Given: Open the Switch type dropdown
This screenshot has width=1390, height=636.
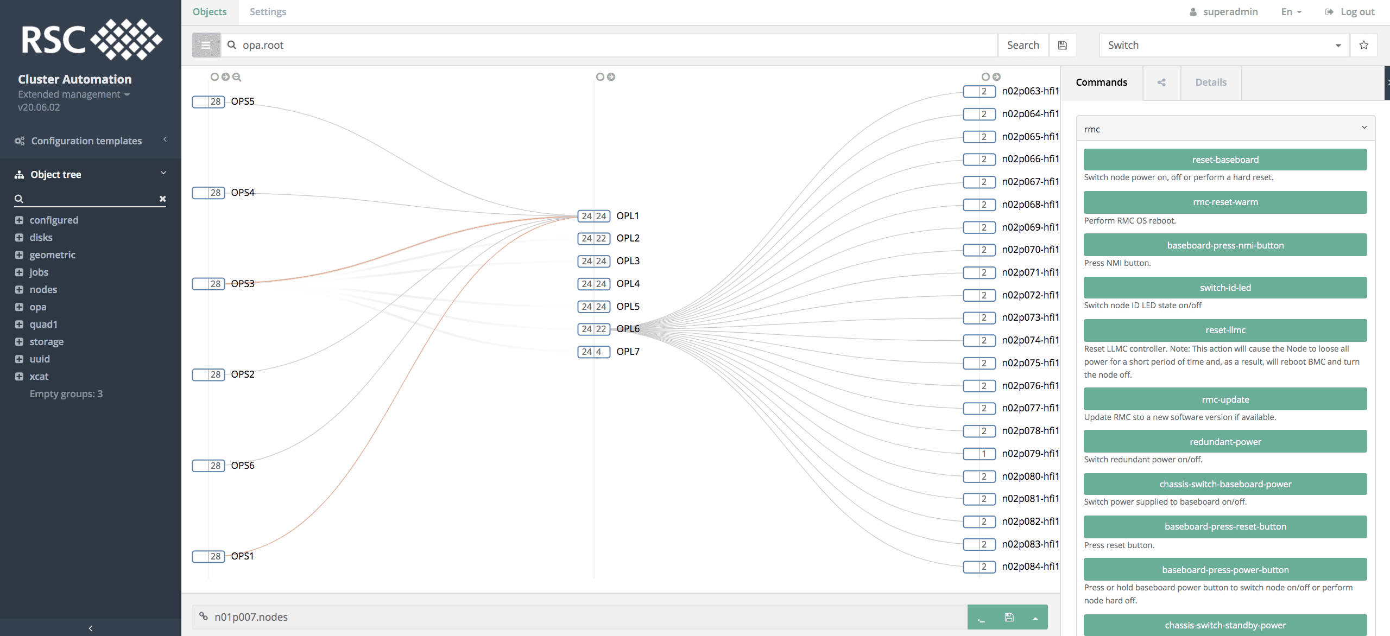Looking at the screenshot, I should click(x=1223, y=45).
